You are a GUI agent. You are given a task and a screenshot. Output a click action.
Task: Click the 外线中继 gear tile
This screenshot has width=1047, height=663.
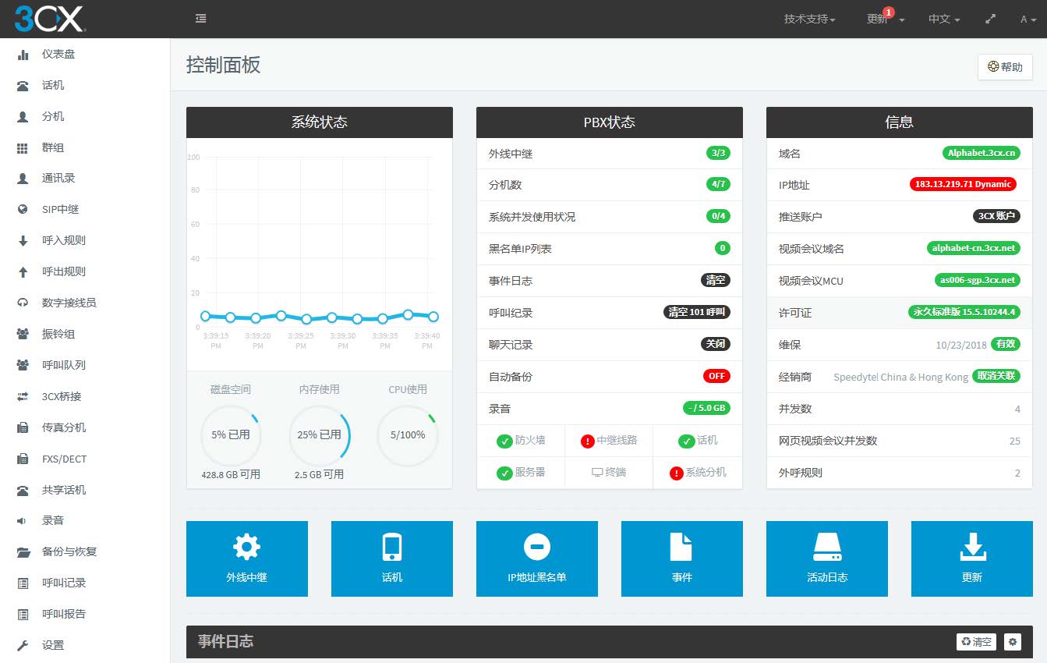[247, 558]
